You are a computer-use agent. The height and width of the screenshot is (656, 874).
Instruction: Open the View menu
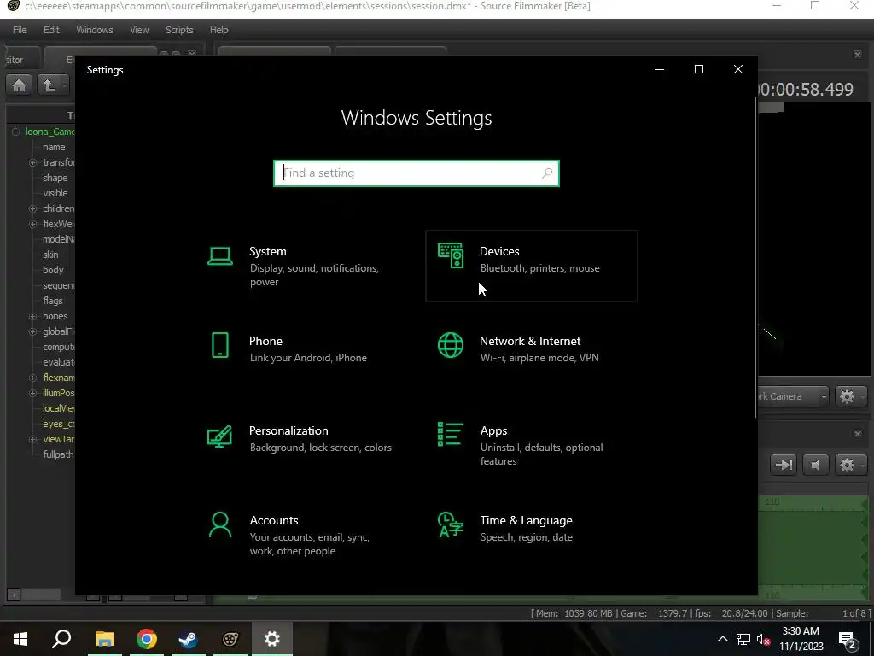pyautogui.click(x=139, y=30)
